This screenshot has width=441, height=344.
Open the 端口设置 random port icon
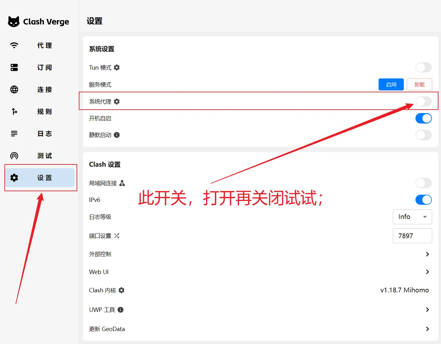tap(117, 236)
